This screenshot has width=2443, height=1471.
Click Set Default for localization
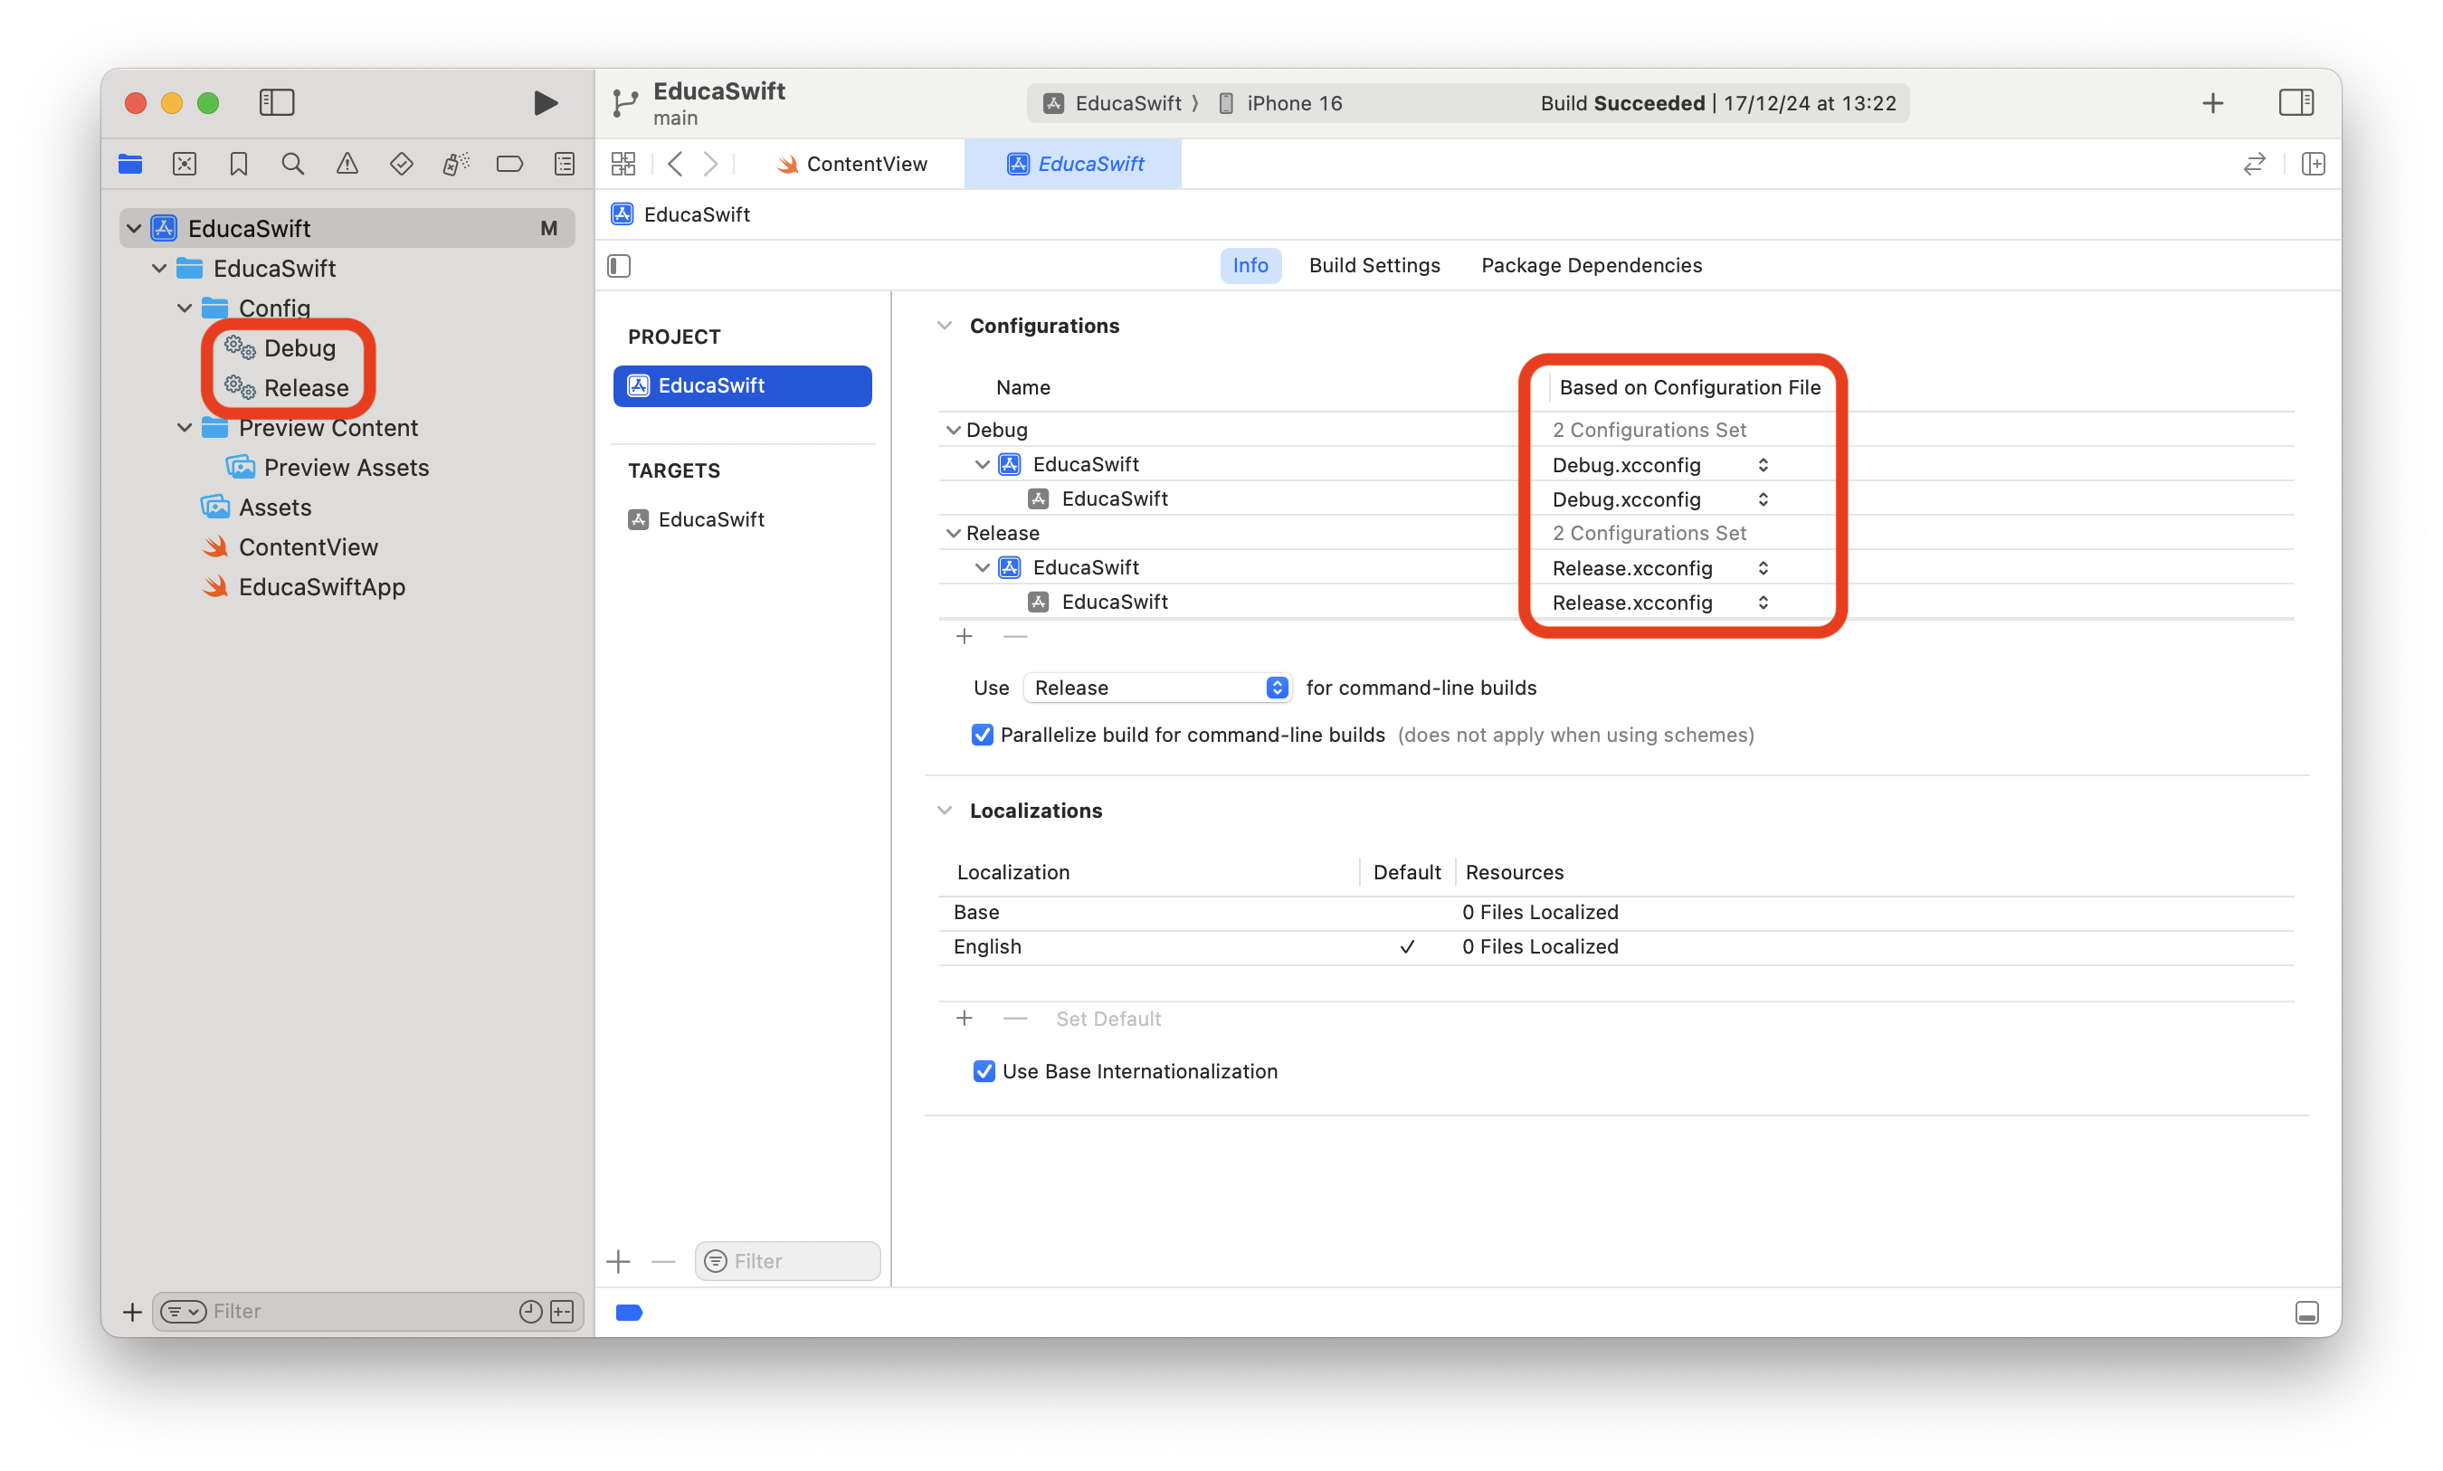click(x=1108, y=1018)
